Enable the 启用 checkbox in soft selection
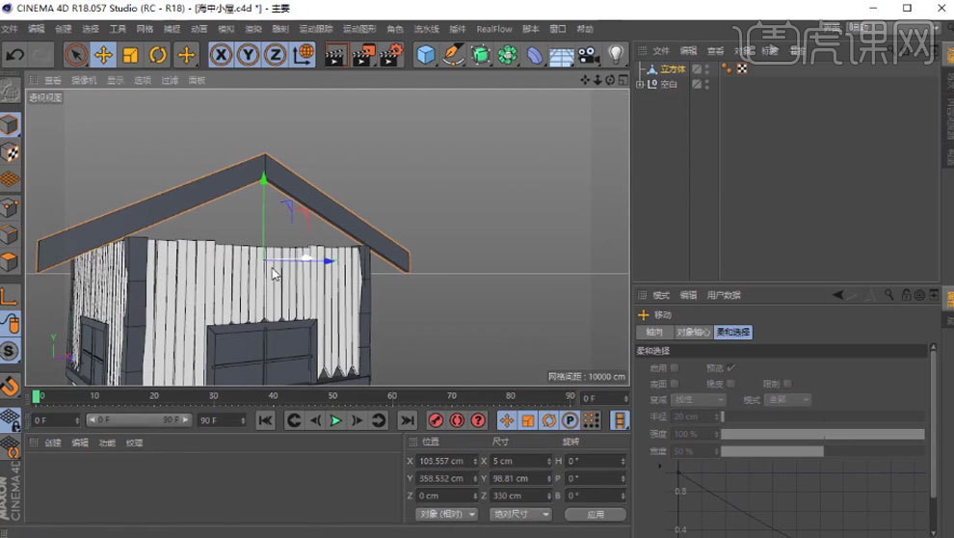954x538 pixels. (675, 367)
